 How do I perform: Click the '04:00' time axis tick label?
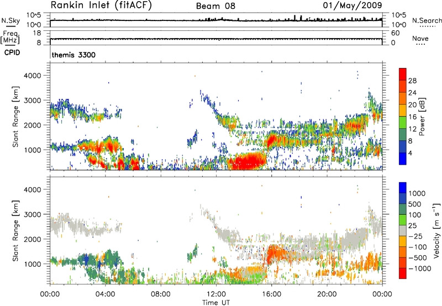pos(105,294)
